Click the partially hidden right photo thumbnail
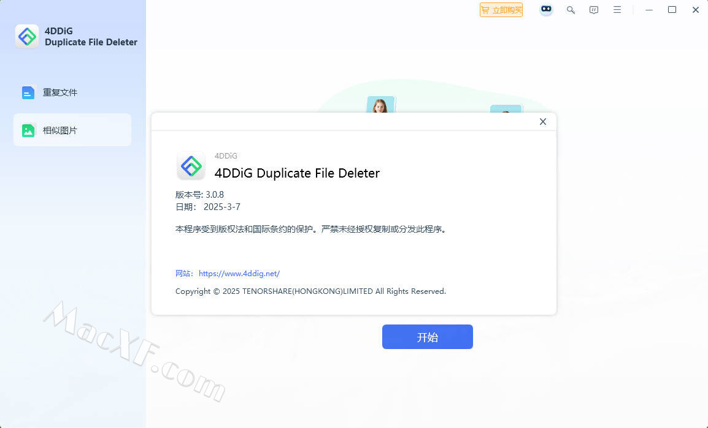The image size is (708, 428). pos(506,108)
